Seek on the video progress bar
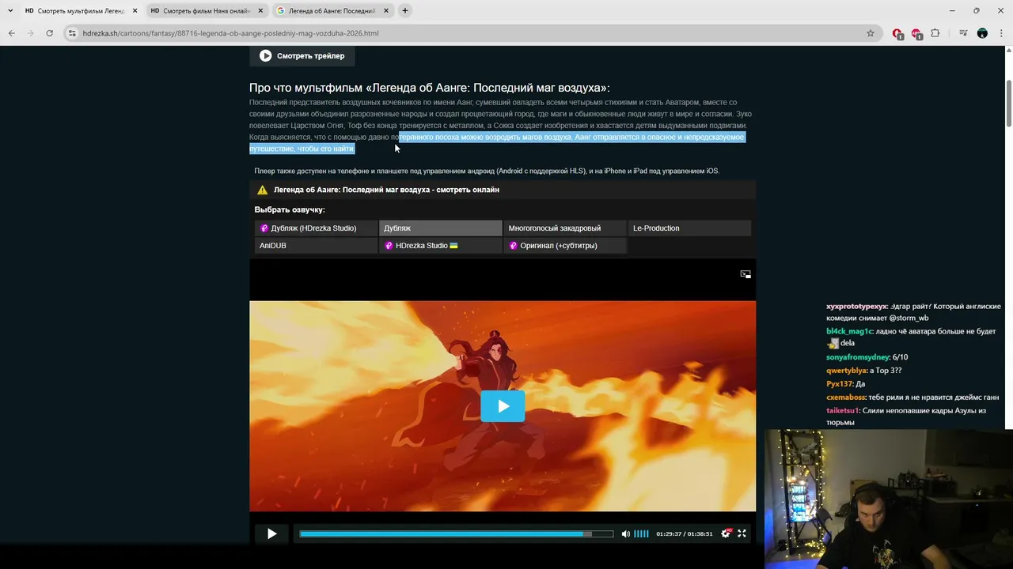 (456, 534)
